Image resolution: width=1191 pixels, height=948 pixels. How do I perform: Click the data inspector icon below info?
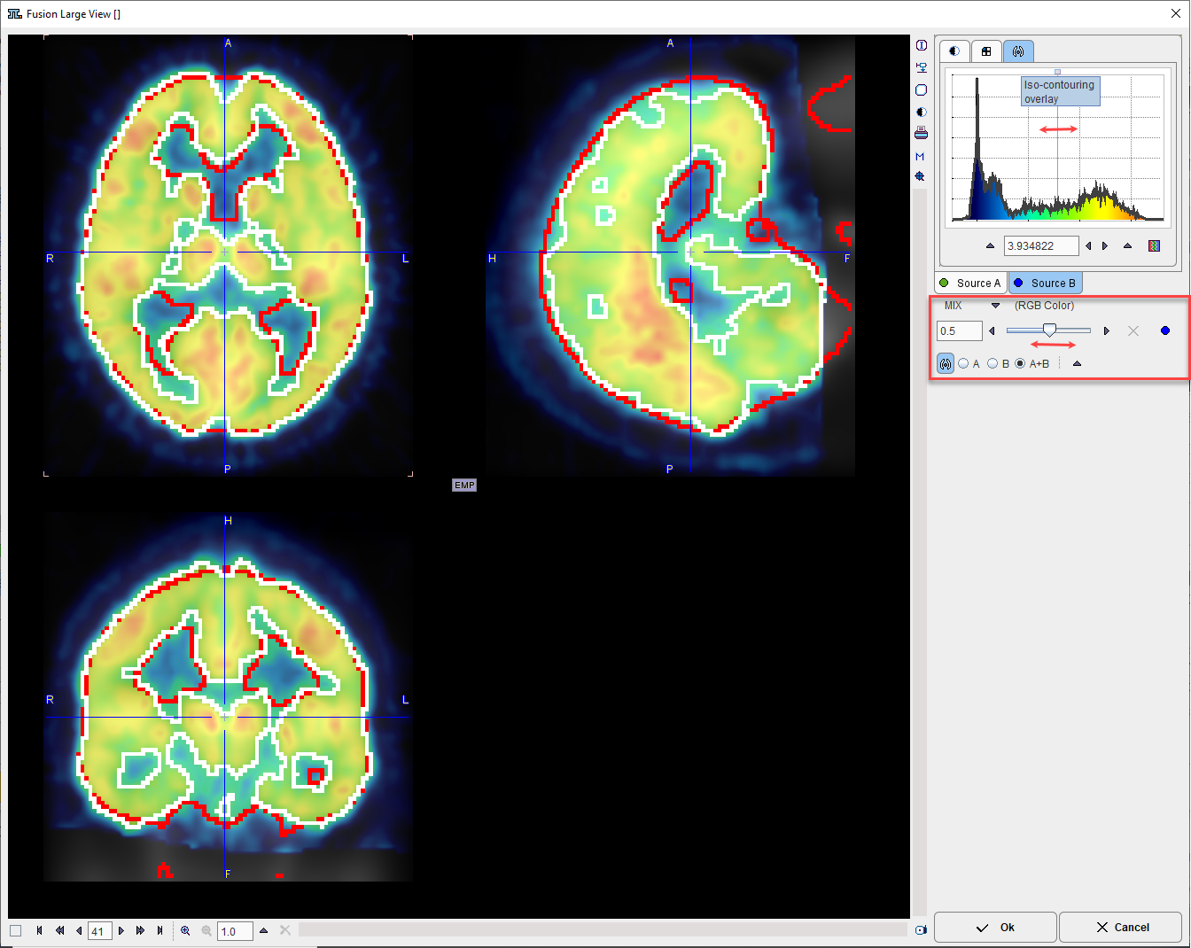922,67
